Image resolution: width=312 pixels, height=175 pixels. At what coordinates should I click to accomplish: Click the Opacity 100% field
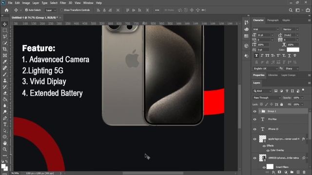tap(296, 98)
